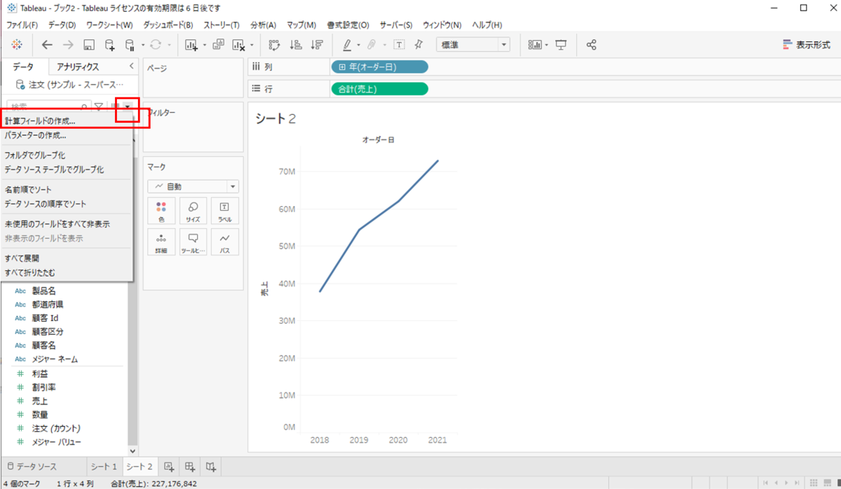
Task: Click the シート 2 sheet title
Action: [x=275, y=119]
